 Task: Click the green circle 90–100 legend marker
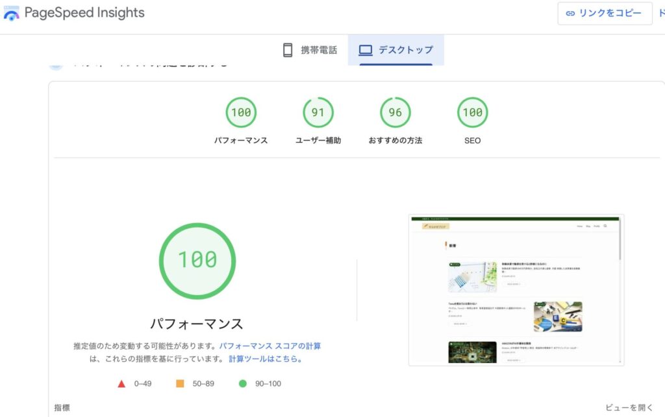(x=243, y=383)
